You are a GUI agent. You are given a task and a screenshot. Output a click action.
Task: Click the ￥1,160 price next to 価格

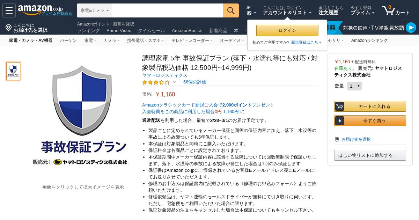tap(165, 94)
